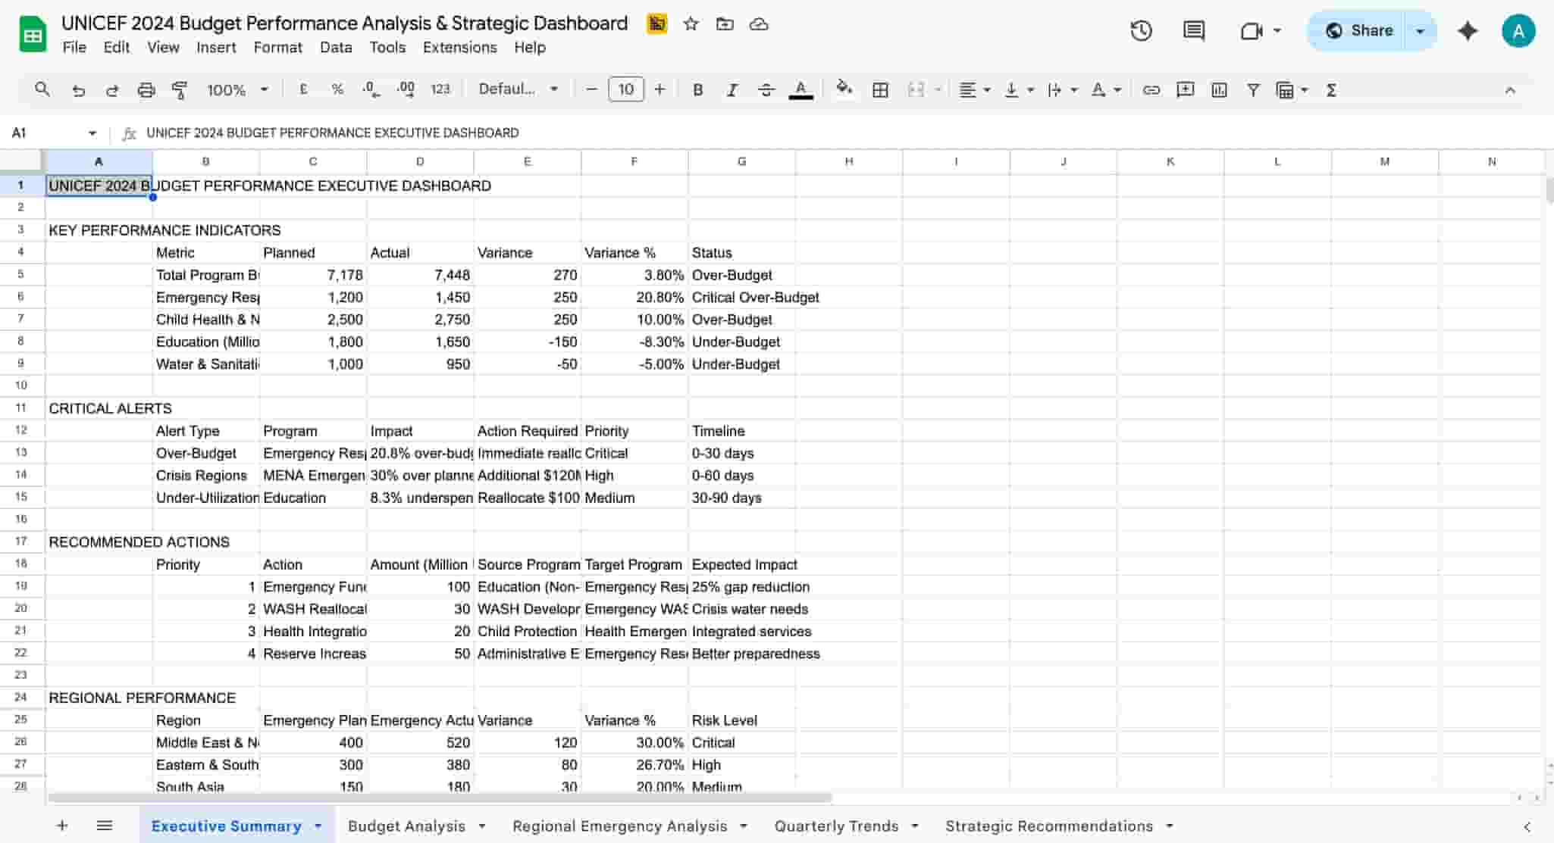Open the font family dropdown
The height and width of the screenshot is (843, 1554).
click(519, 89)
